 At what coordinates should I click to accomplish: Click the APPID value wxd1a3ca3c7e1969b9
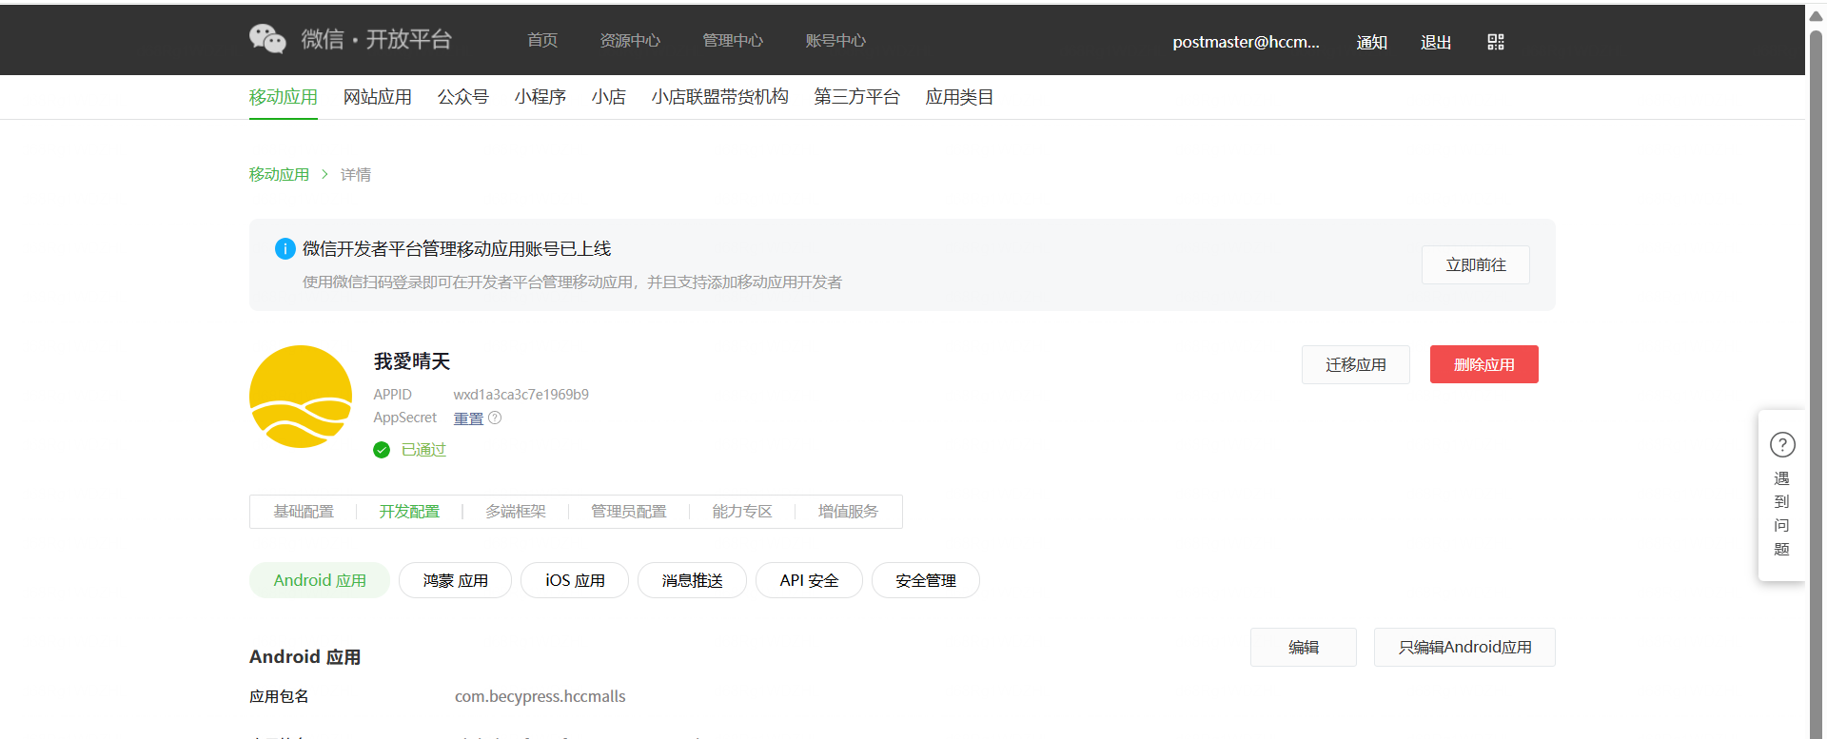[x=521, y=395]
